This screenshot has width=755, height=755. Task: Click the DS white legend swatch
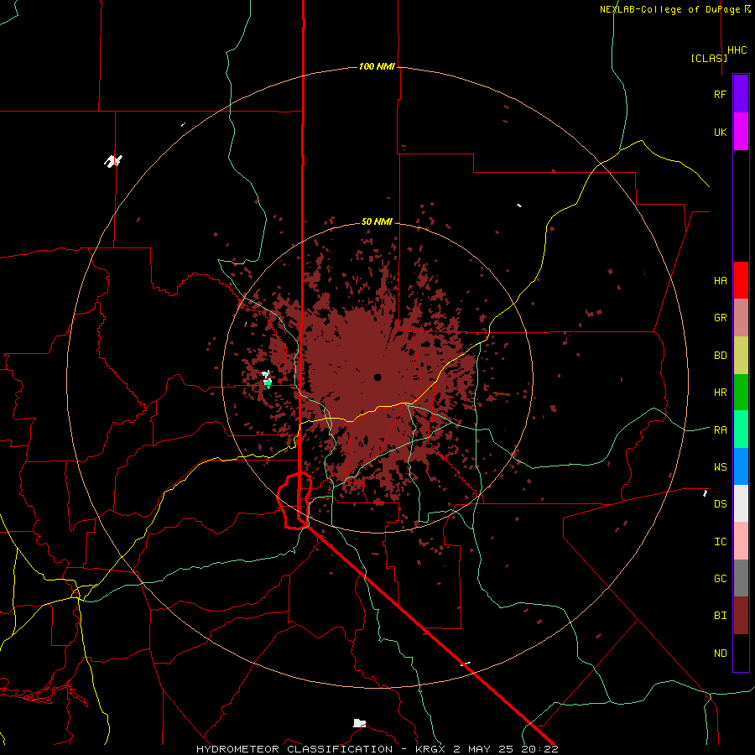[741, 503]
